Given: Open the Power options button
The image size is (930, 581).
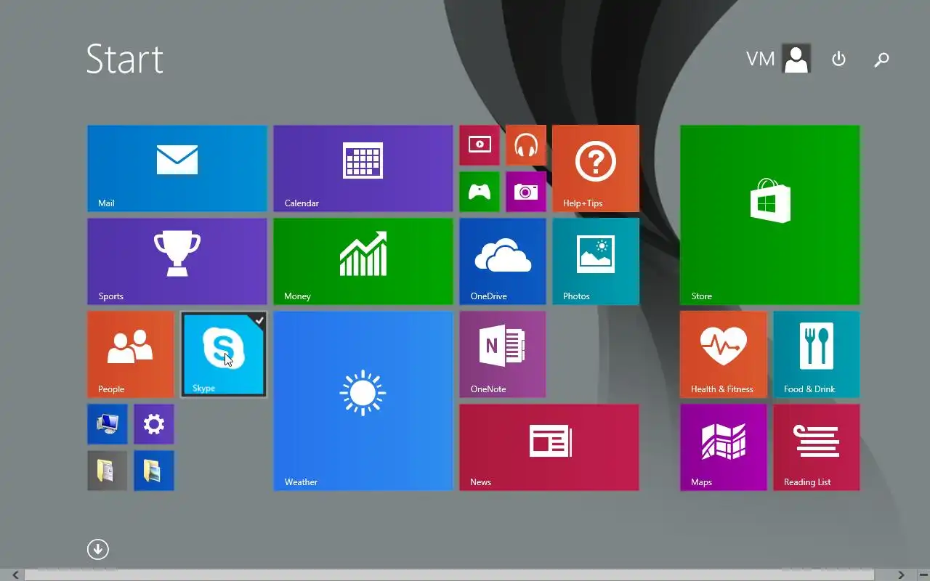Looking at the screenshot, I should 839,59.
